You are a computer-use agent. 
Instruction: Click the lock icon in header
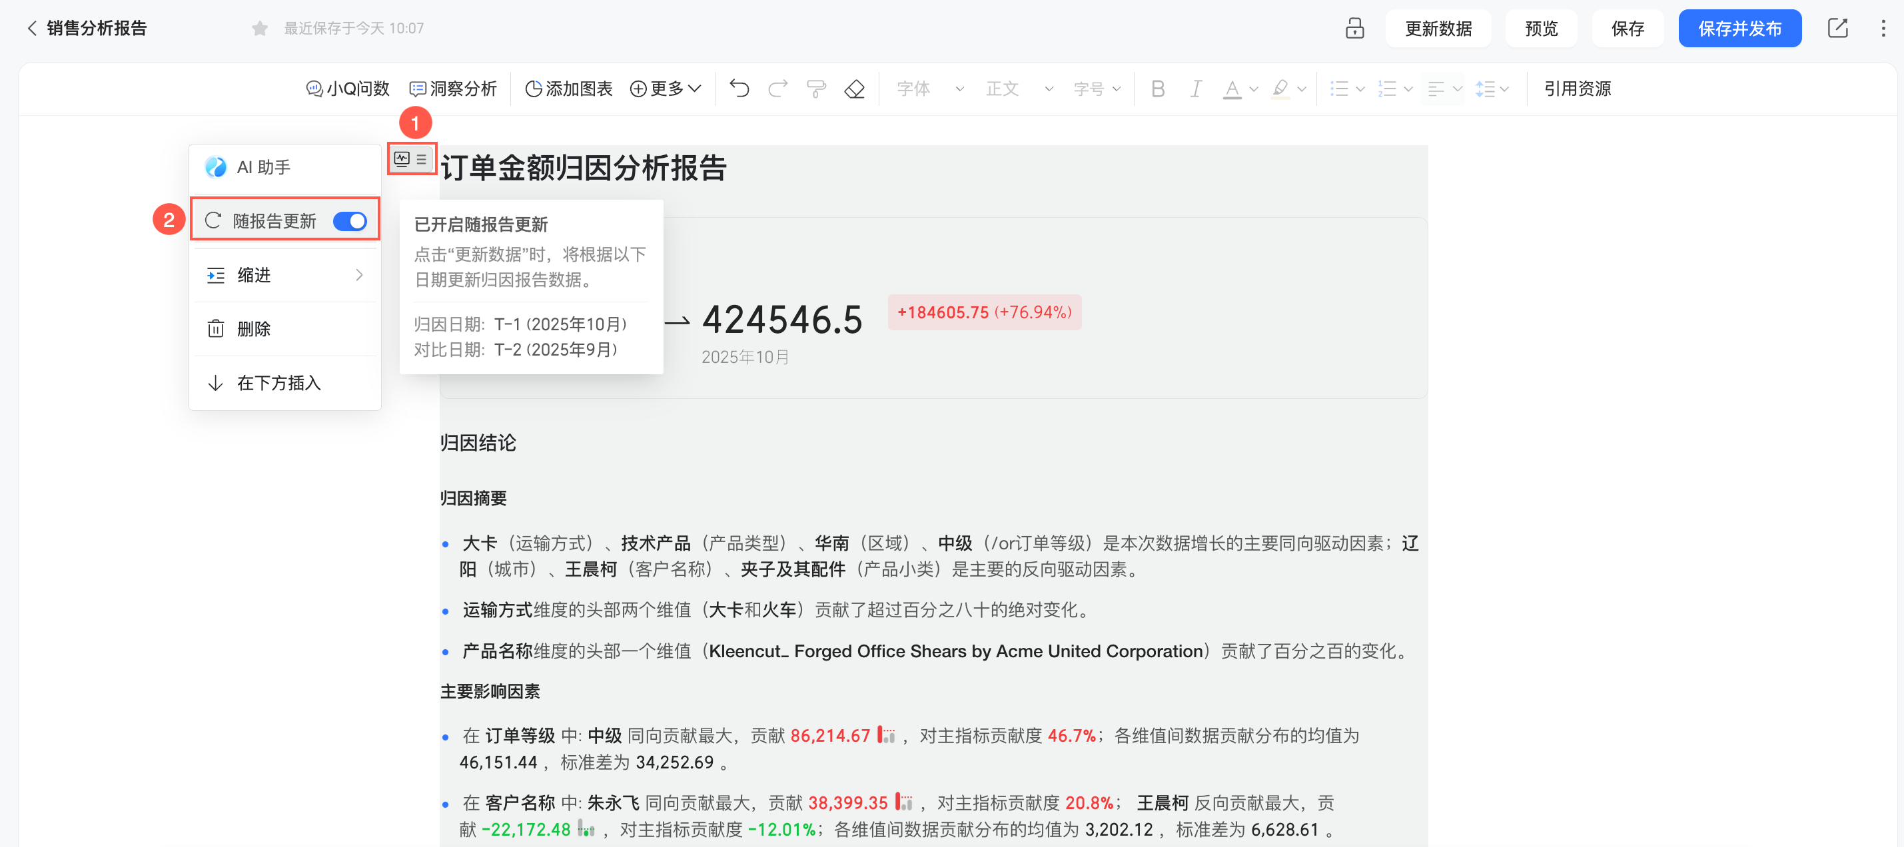1354,28
